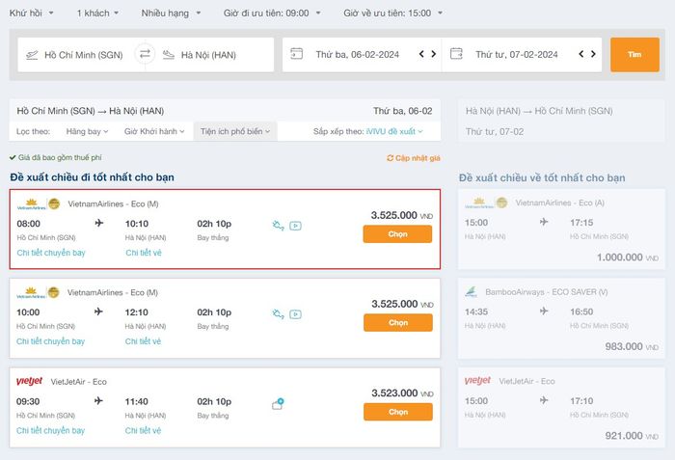Click the departure date calendar icon
This screenshot has height=460, width=675.
297,54
